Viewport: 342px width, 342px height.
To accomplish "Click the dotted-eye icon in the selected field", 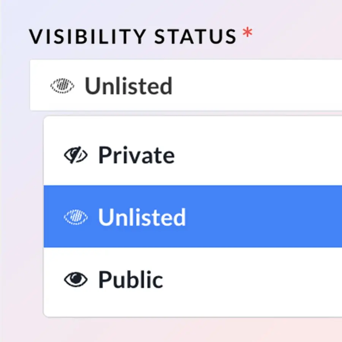I will point(62,86).
